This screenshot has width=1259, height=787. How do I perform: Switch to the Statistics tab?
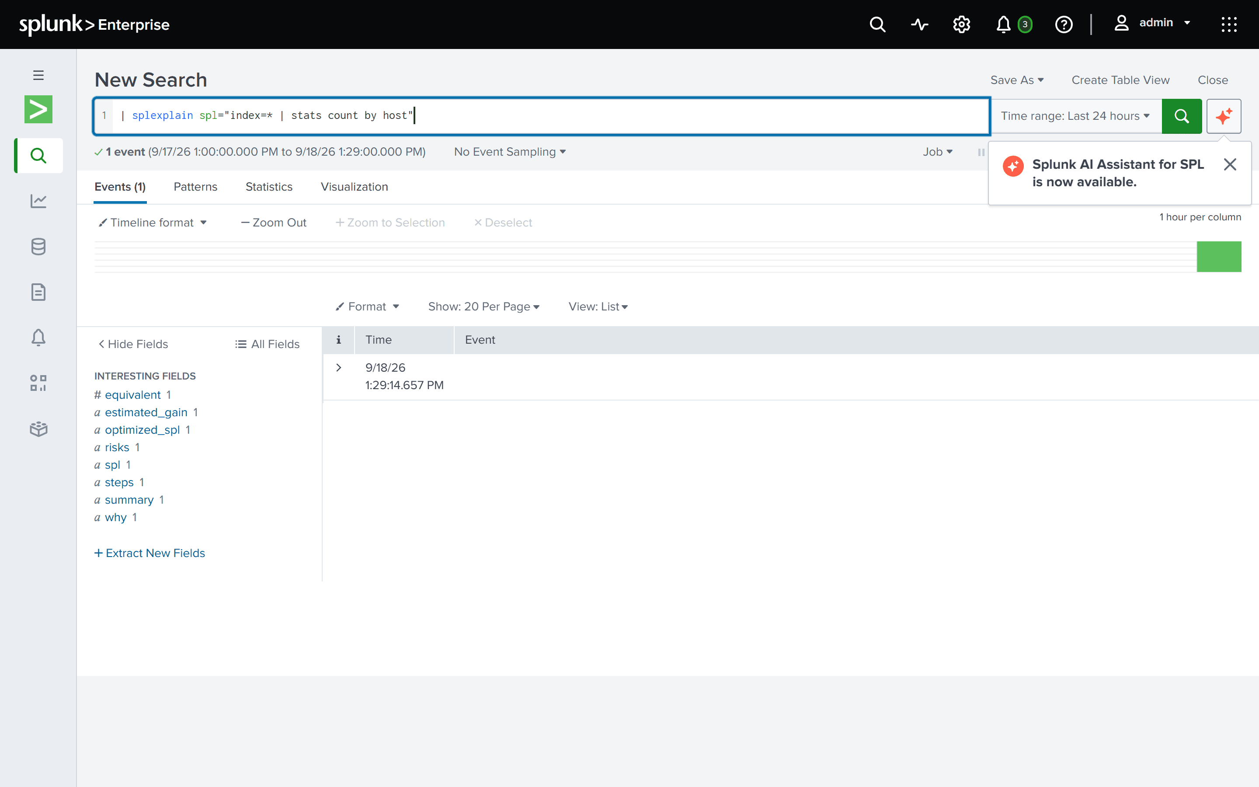click(269, 187)
